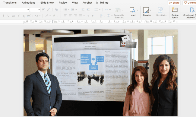Image resolution: width=196 pixels, height=117 pixels.
Task: Click the Decrease Font Size icon
Action: point(48,10)
